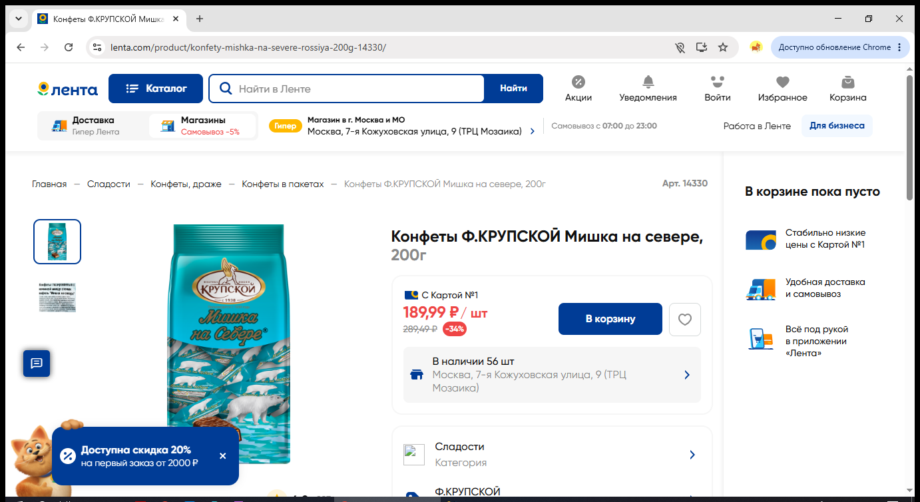Click the blocked location icon in the address bar
The height and width of the screenshot is (502, 920).
[x=680, y=47]
